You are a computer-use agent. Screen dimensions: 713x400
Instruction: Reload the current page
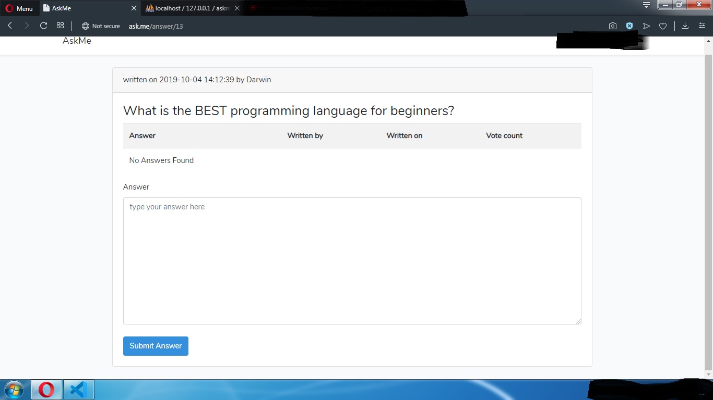tap(44, 26)
